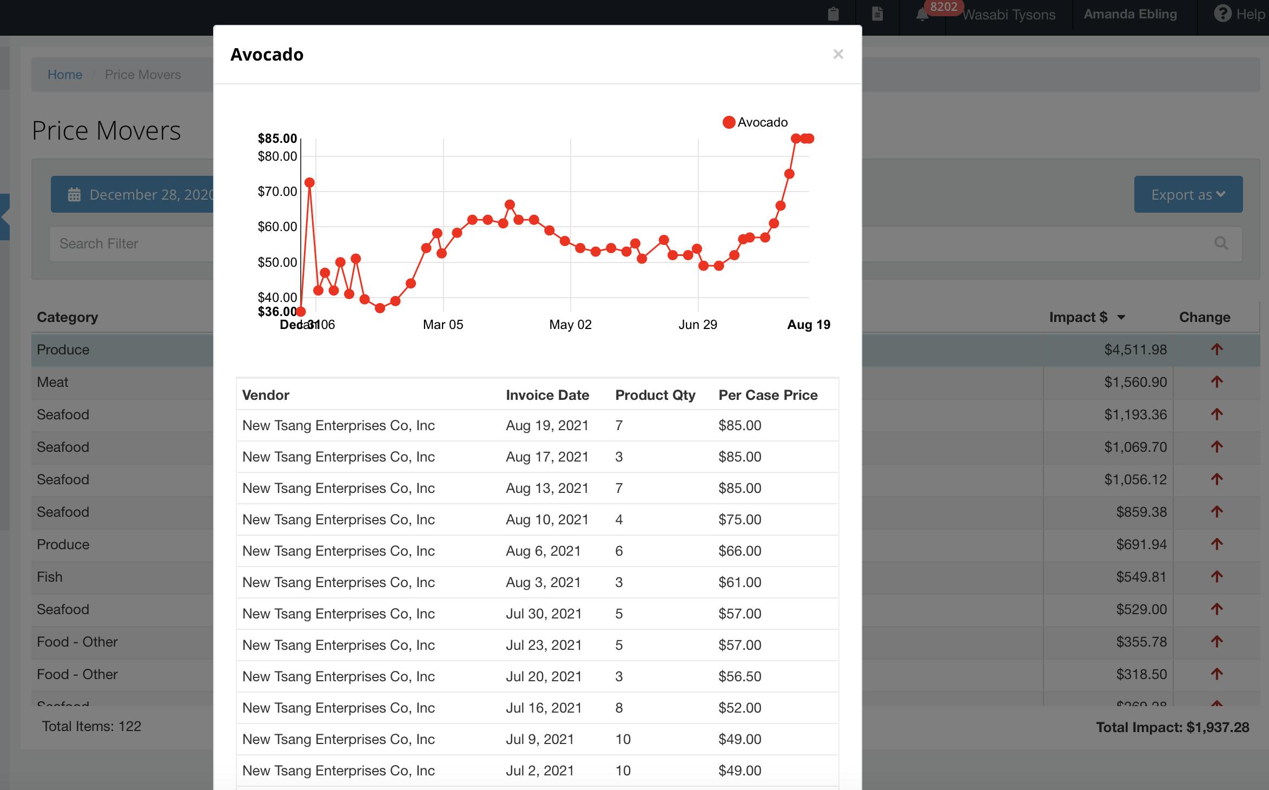Screen dimensions: 1269x790
Task: Click the red Avocado legend marker
Action: 728,122
